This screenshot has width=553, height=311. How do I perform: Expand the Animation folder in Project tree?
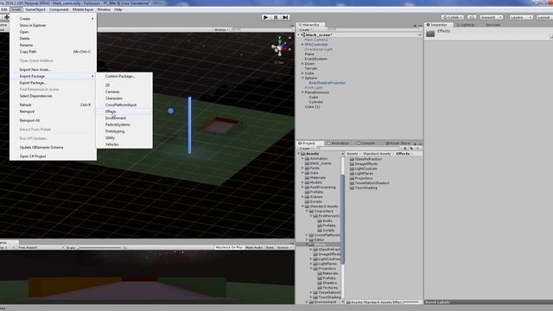pyautogui.click(x=302, y=159)
